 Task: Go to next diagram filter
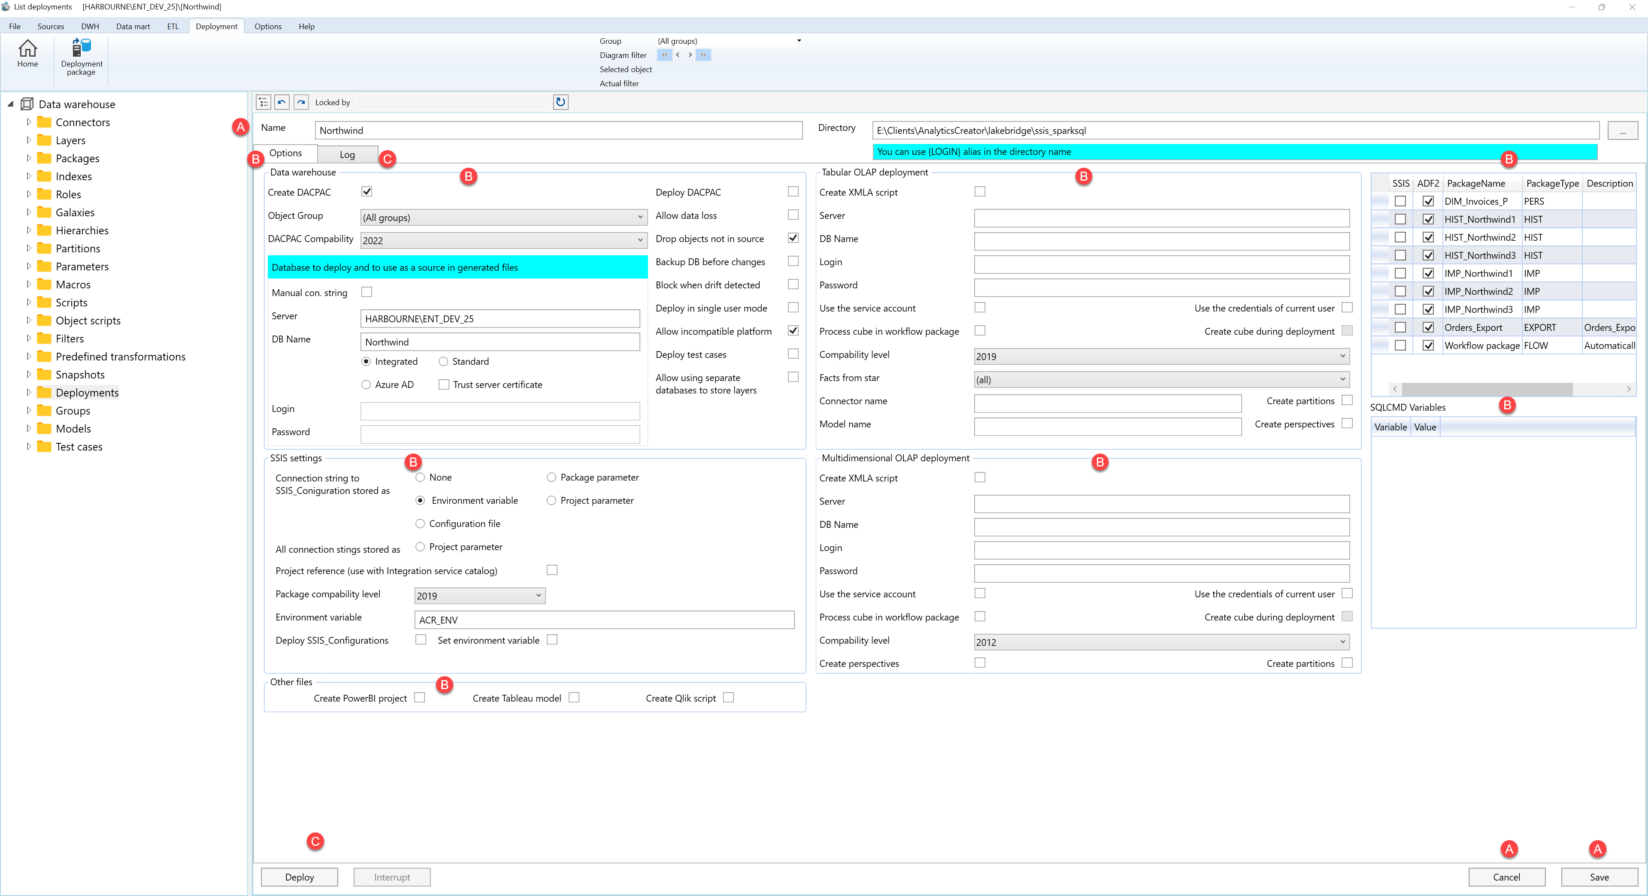pyautogui.click(x=690, y=55)
